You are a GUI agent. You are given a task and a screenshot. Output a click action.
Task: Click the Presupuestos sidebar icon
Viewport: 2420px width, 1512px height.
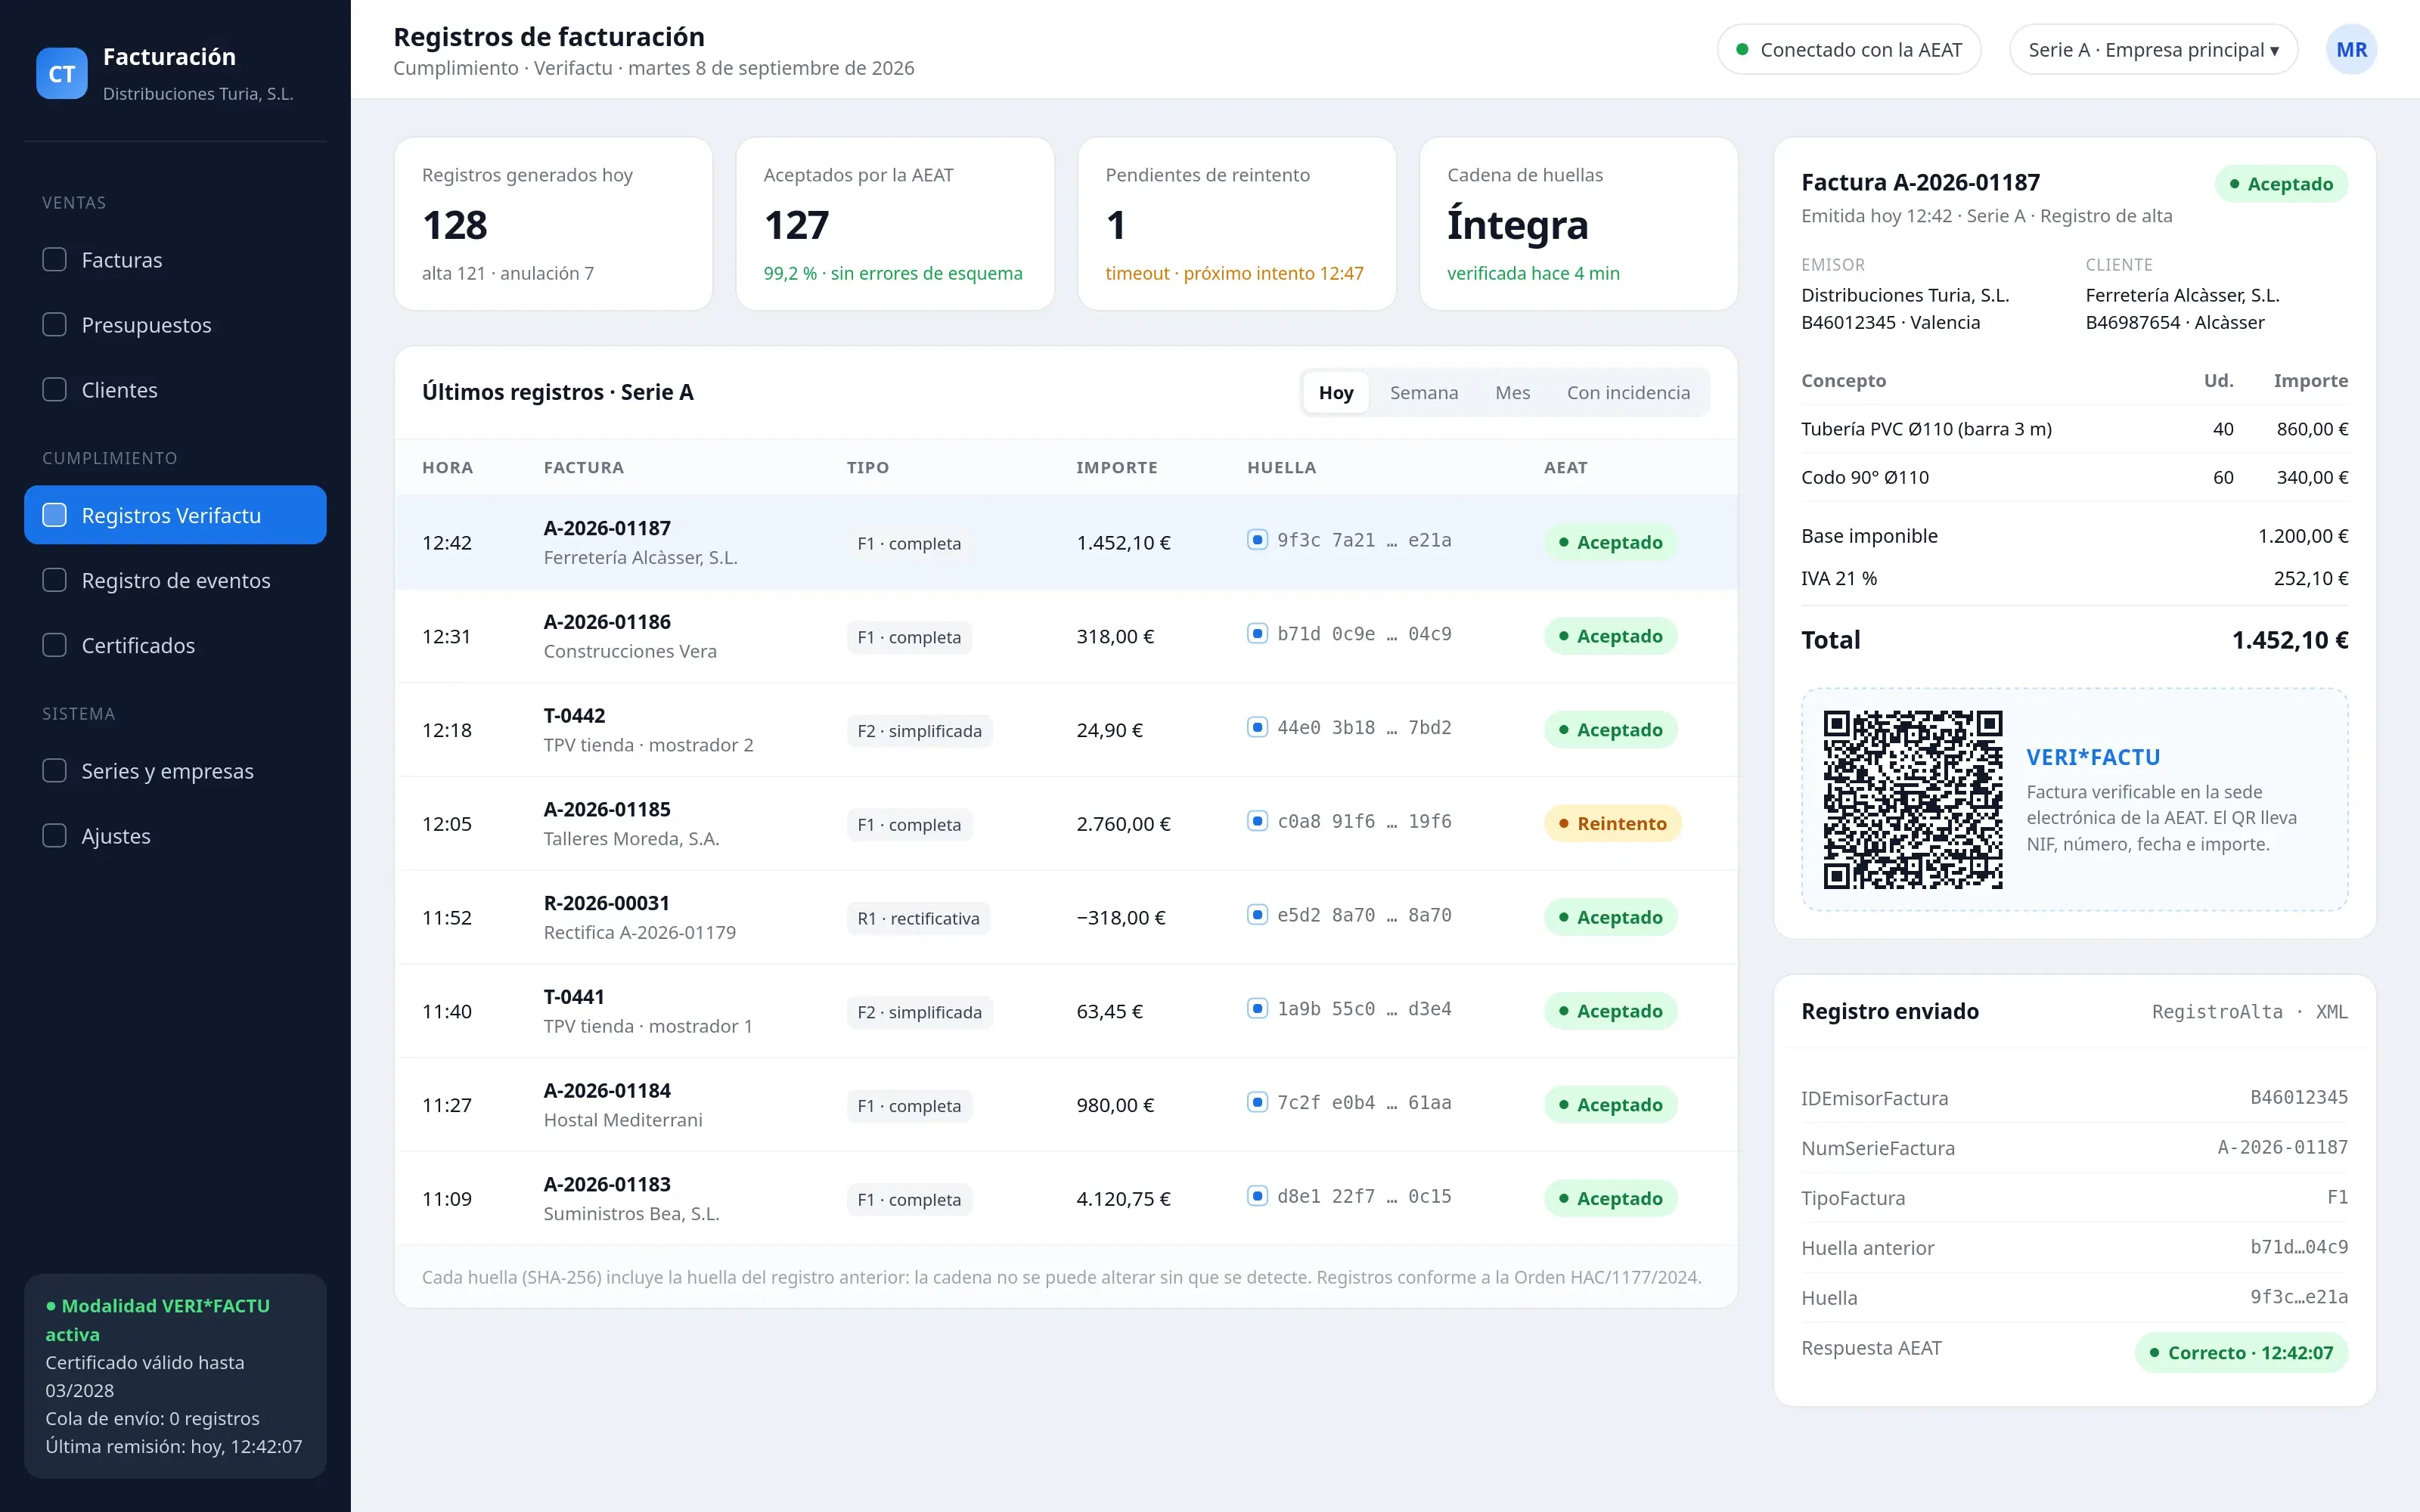click(55, 325)
